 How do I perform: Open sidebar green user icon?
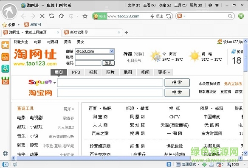click(x=5, y=69)
